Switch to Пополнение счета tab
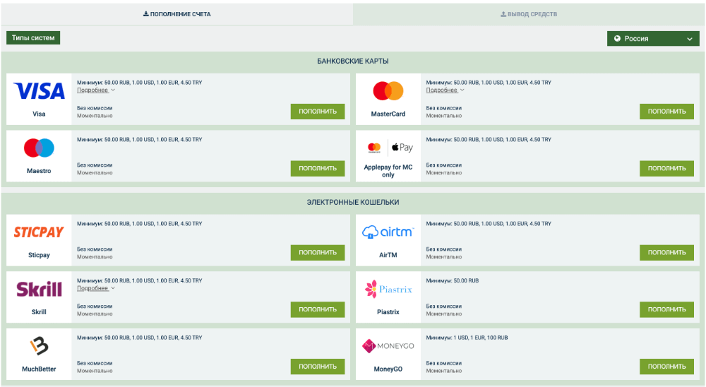Image resolution: width=706 pixels, height=387 pixels. point(176,14)
